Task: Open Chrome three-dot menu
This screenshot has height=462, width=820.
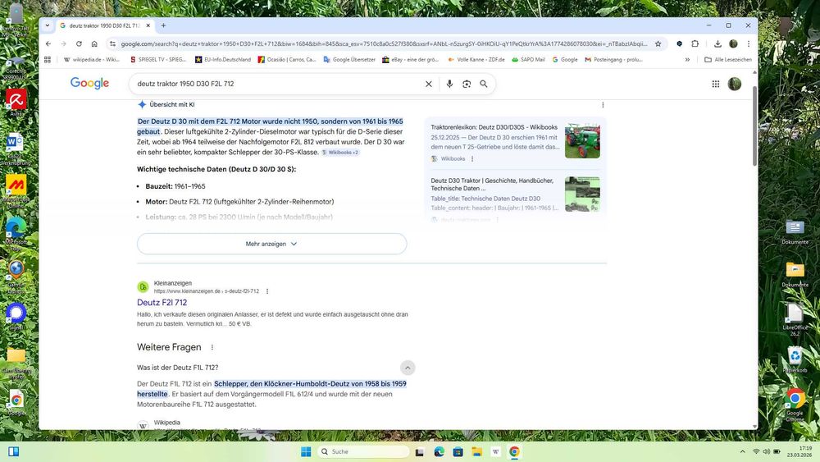Action: click(x=749, y=44)
